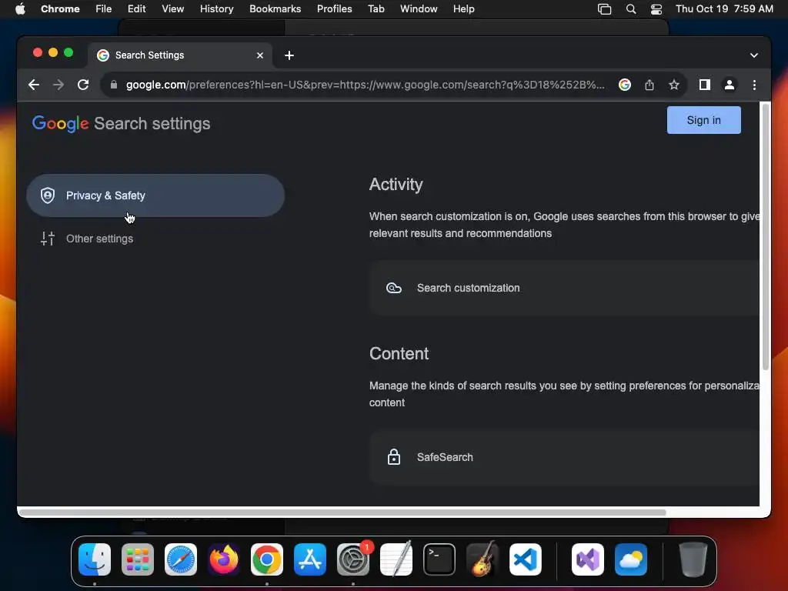Viewport: 788px width, 591px height.
Task: Open Chrome side panel
Action: pyautogui.click(x=705, y=85)
